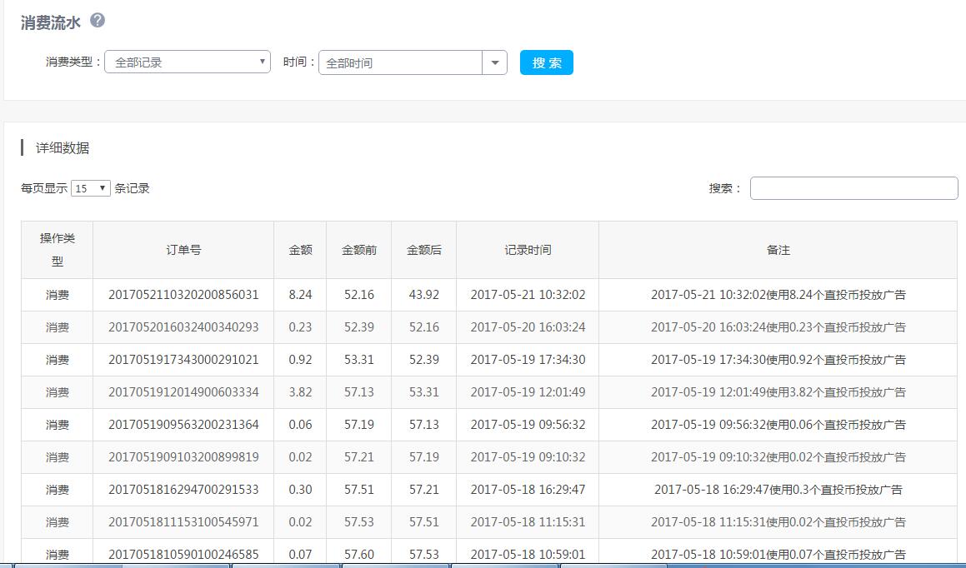Open the 每页显示 15 records-per-page selector

coord(91,188)
